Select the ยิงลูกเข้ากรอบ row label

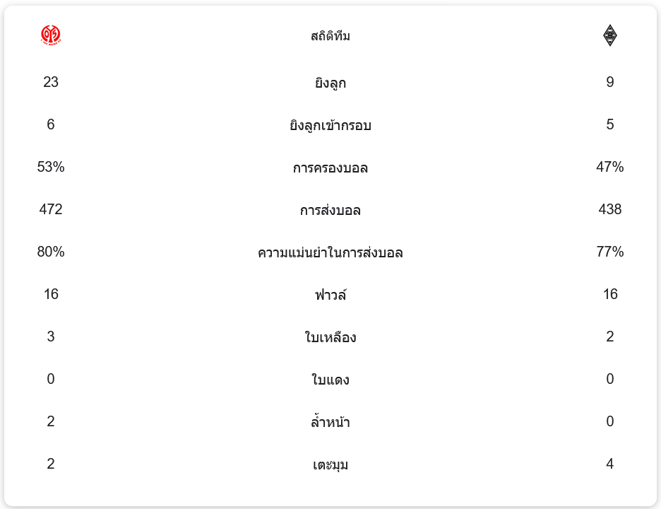point(330,125)
